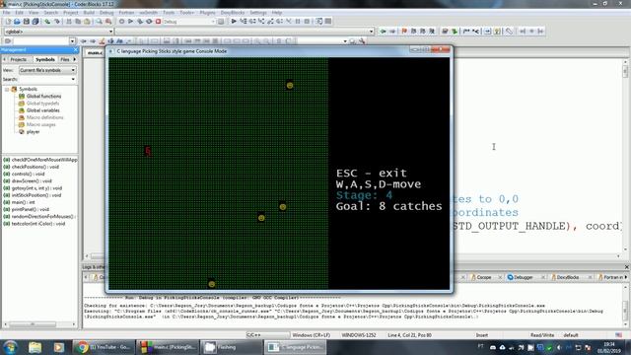
Task: Click the Find magnifier icon
Action: click(x=99, y=22)
